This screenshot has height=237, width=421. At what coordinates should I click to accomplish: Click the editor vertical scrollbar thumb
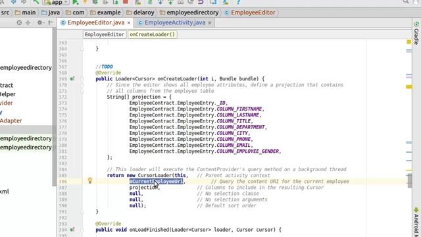tap(409, 180)
